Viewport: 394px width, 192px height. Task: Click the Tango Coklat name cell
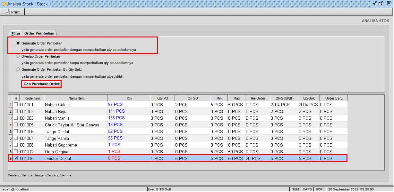(x=76, y=132)
